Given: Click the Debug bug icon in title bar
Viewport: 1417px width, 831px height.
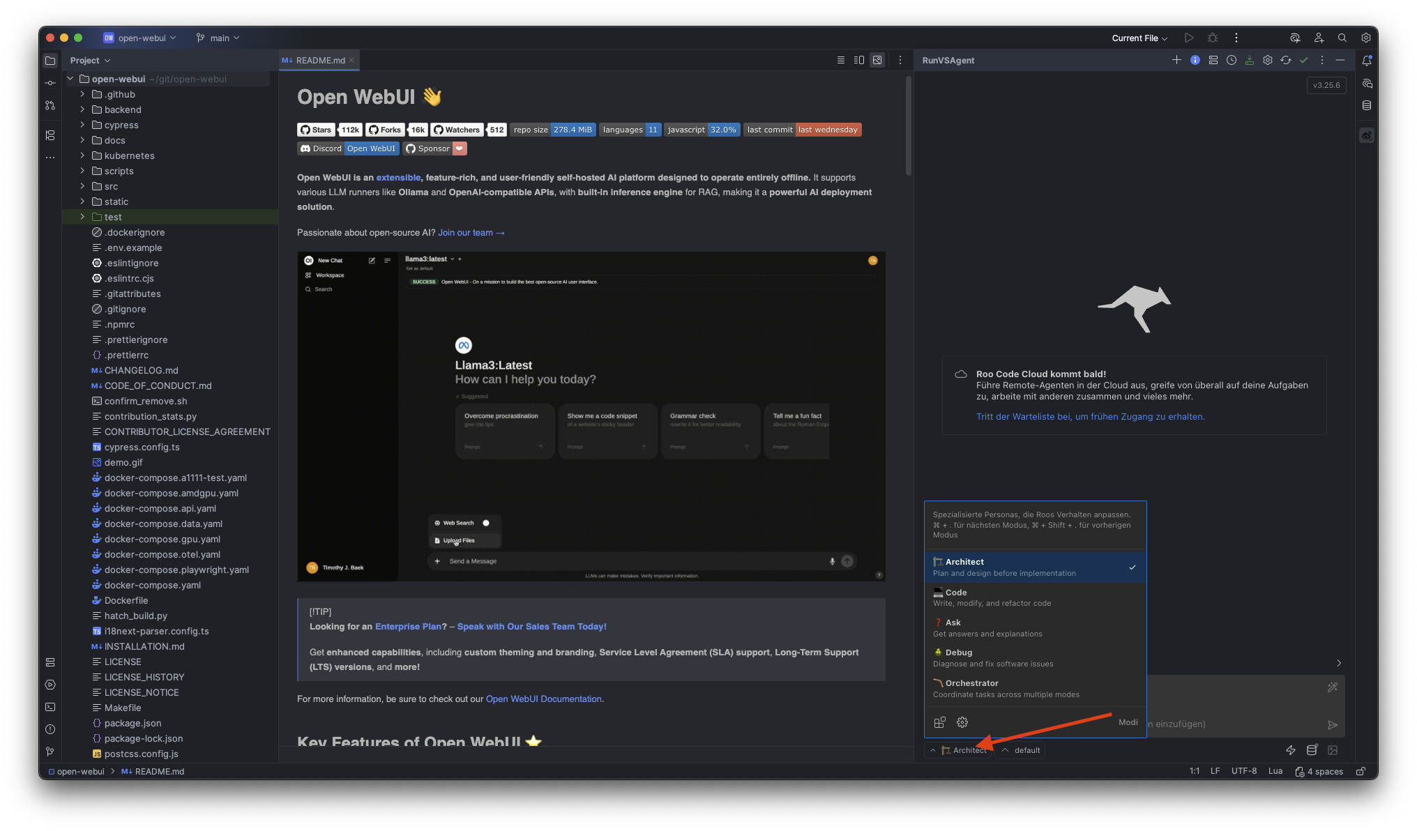Looking at the screenshot, I should 1213,38.
